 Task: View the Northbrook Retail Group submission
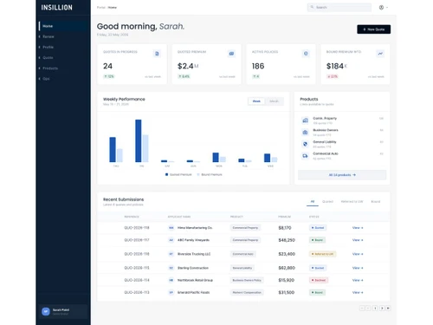coord(358,280)
